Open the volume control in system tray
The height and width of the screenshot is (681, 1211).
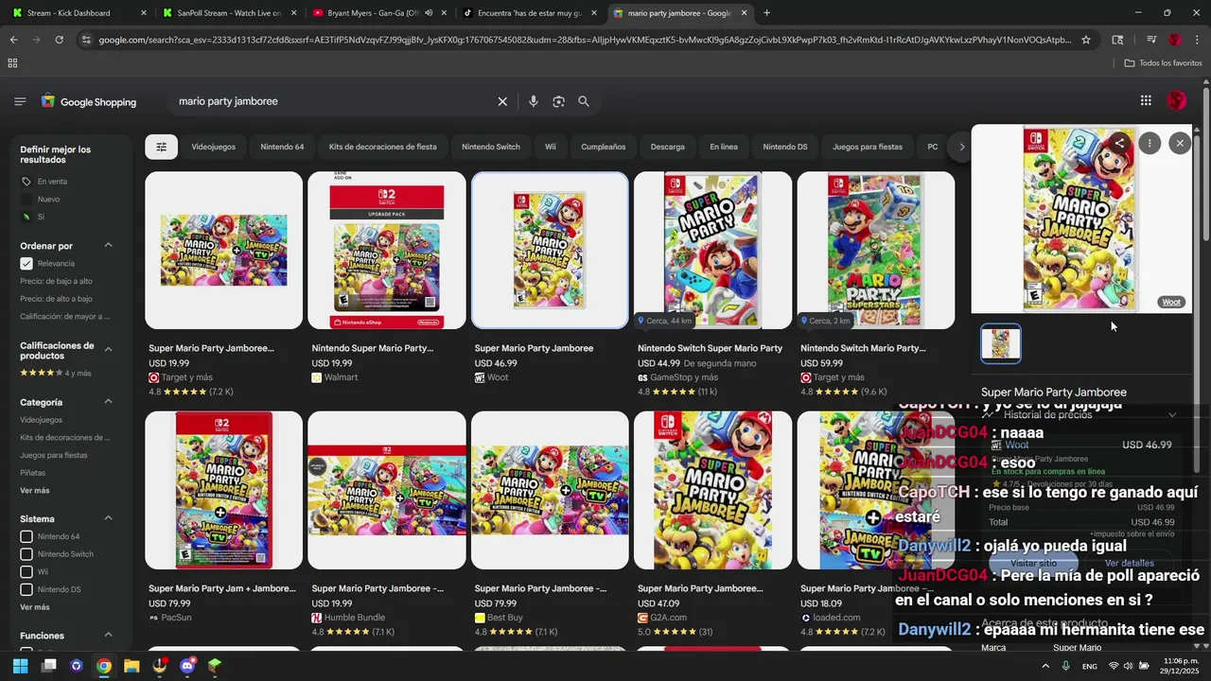click(x=1129, y=666)
